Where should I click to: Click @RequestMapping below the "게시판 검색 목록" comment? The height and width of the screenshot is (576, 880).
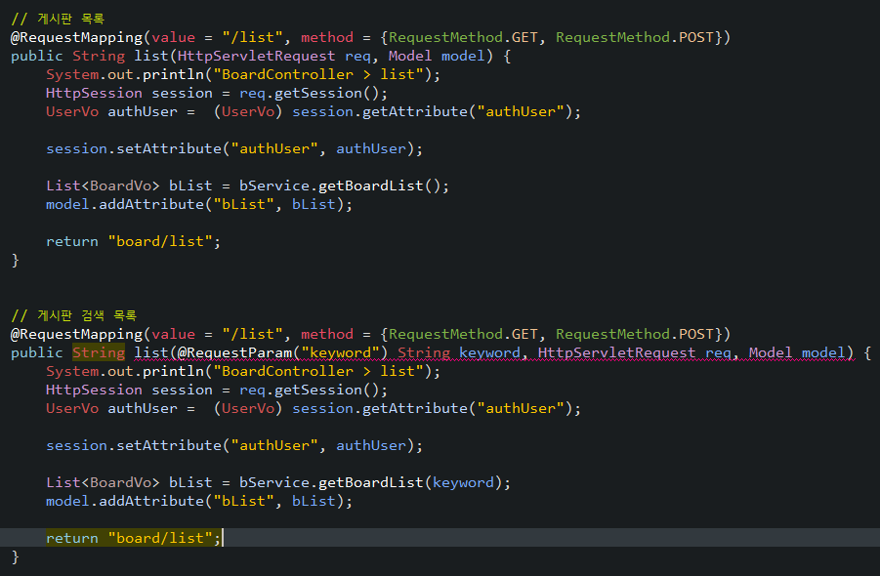(x=77, y=334)
